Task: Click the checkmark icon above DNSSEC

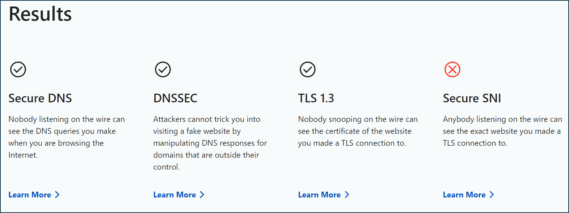Action: (x=163, y=69)
